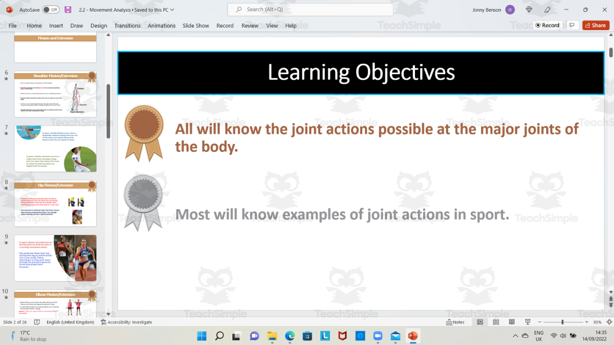Switch to the Home tab
614x345 pixels.
[34, 26]
